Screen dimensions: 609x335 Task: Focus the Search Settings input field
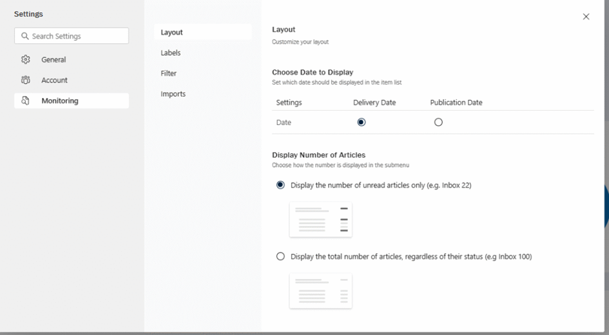click(x=77, y=36)
